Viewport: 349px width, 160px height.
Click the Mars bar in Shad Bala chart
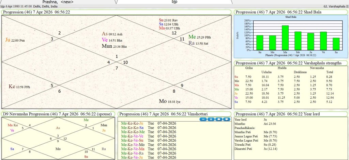coord(285,38)
